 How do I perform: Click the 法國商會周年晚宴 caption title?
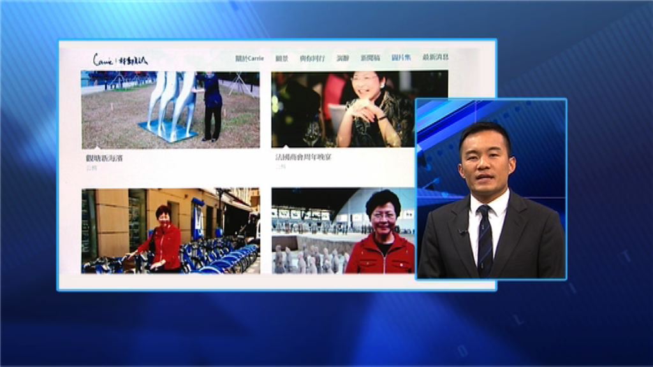304,157
